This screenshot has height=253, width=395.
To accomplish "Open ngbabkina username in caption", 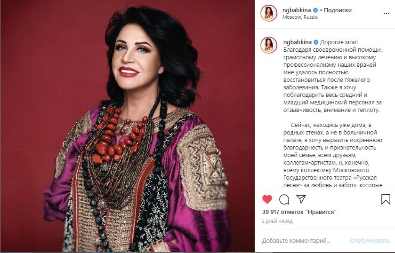I will tap(298, 42).
